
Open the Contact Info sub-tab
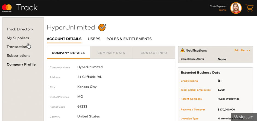pyautogui.click(x=154, y=53)
